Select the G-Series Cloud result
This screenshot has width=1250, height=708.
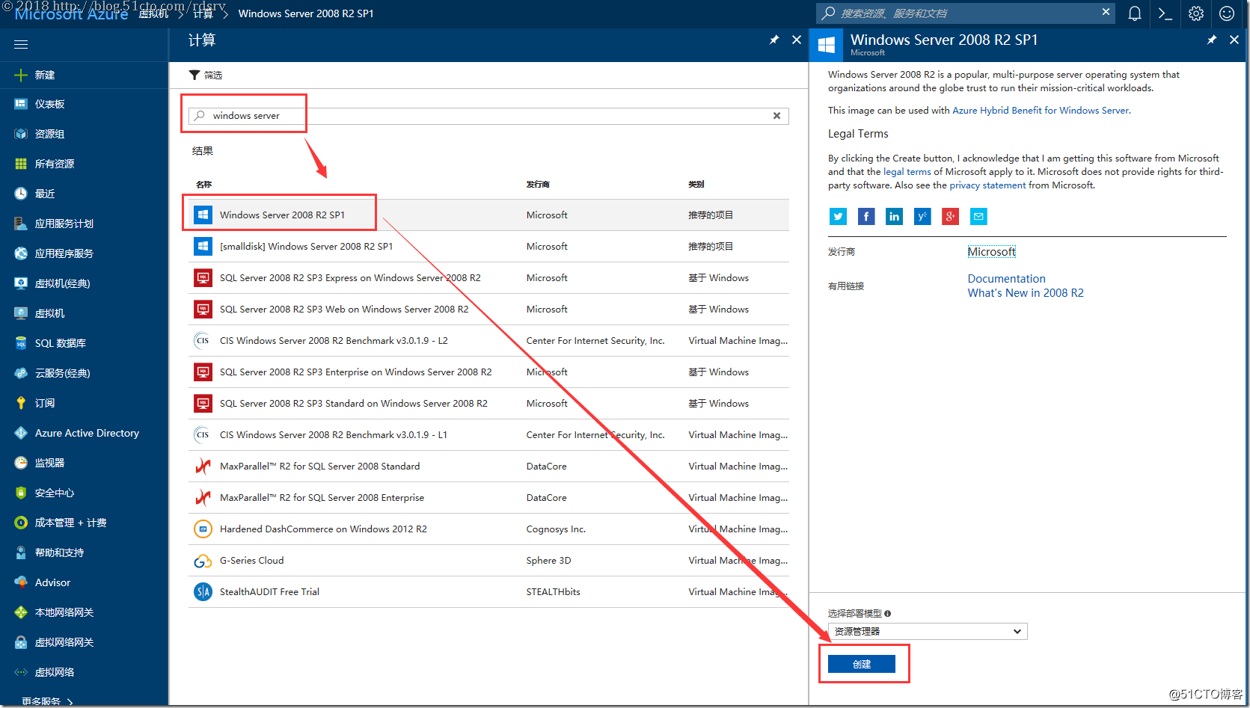(488, 561)
